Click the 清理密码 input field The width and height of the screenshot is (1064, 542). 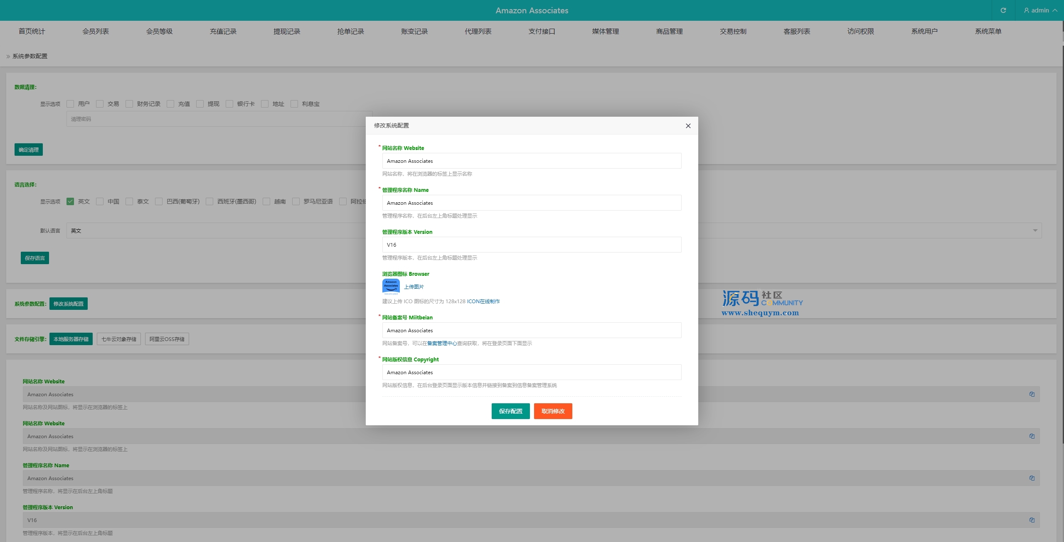[219, 119]
